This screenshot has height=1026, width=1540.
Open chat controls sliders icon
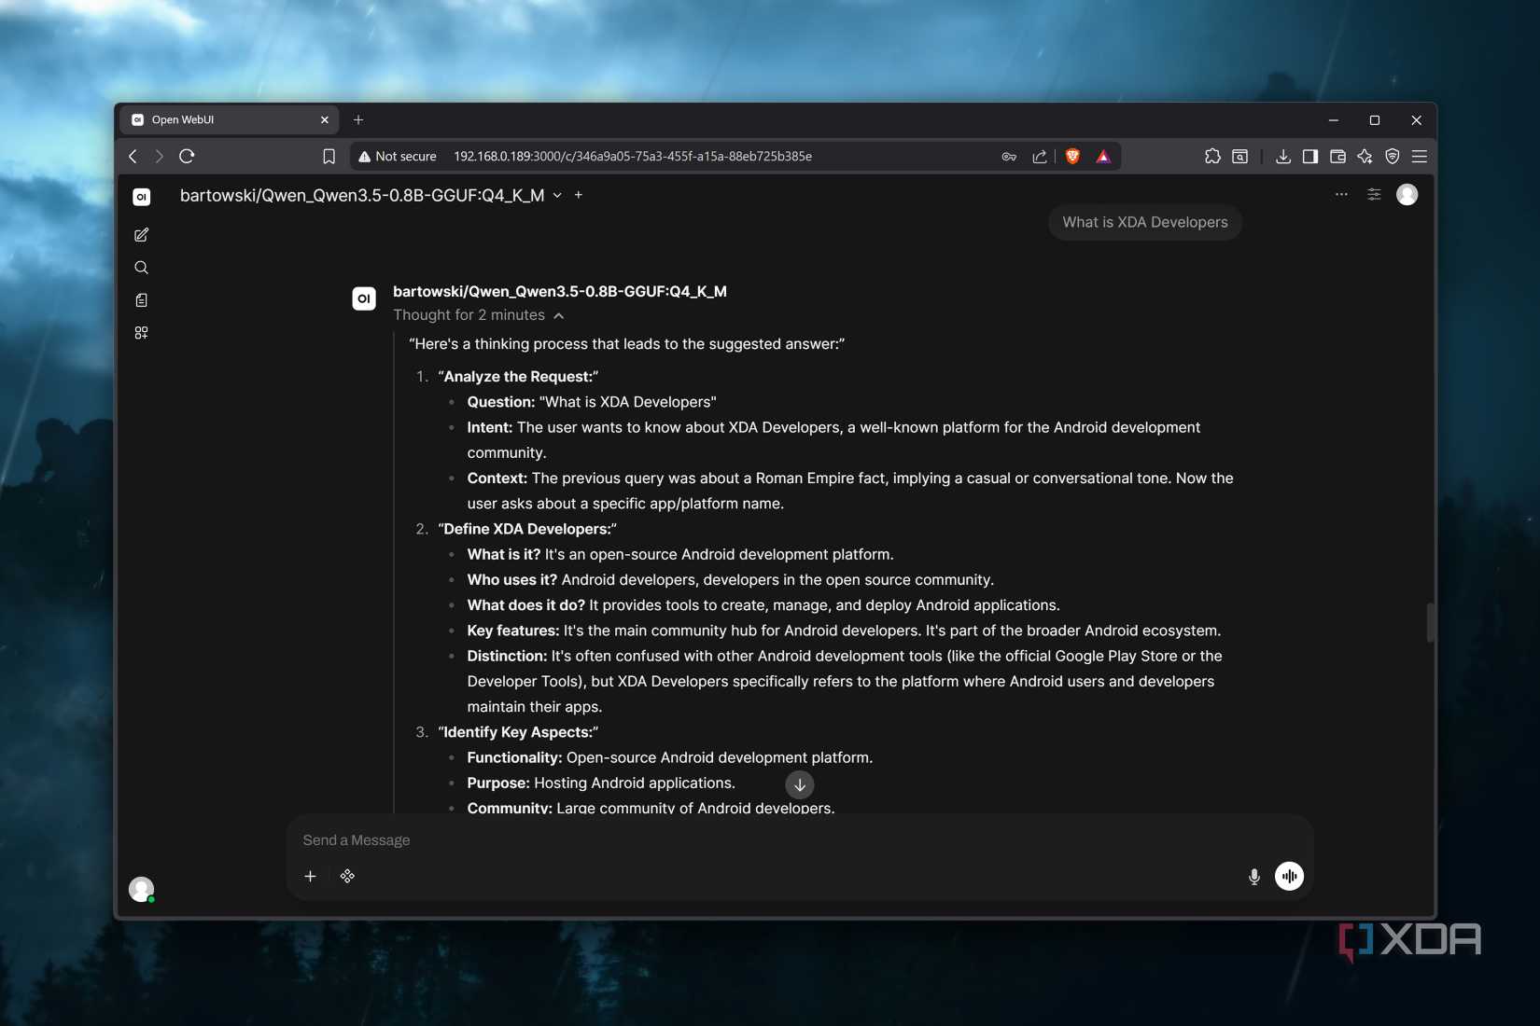(1373, 194)
